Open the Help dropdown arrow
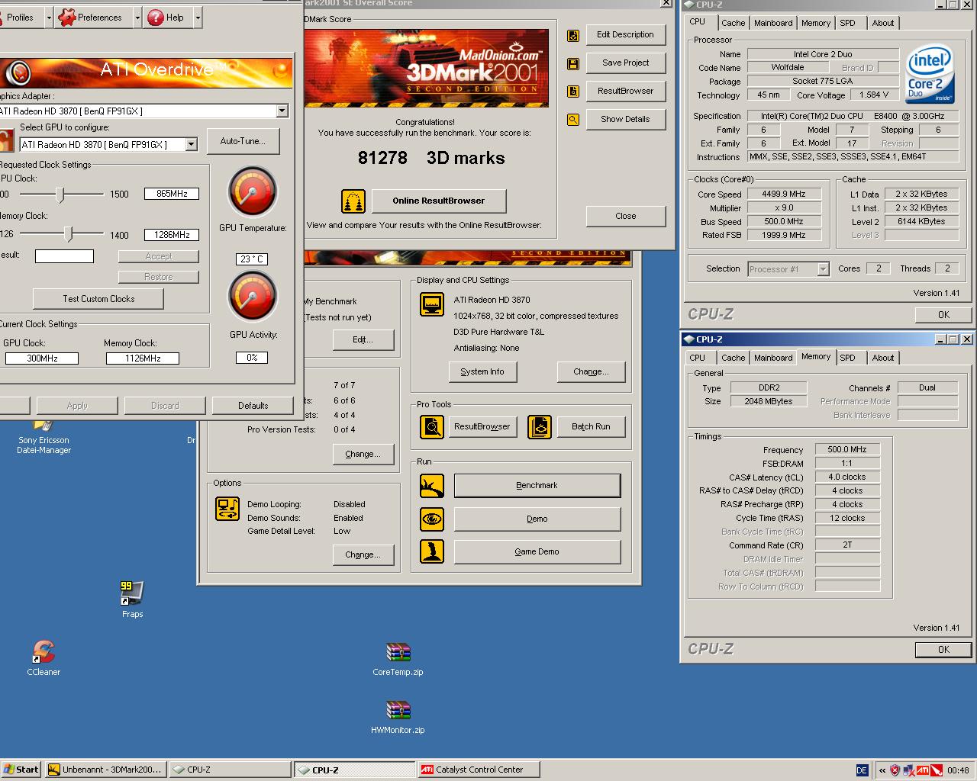 coord(198,18)
